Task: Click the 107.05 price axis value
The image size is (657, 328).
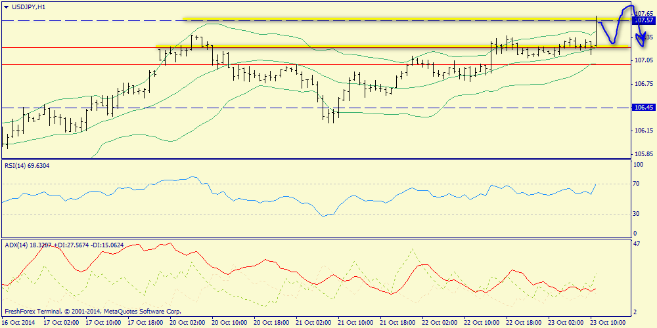Action: pyautogui.click(x=645, y=60)
